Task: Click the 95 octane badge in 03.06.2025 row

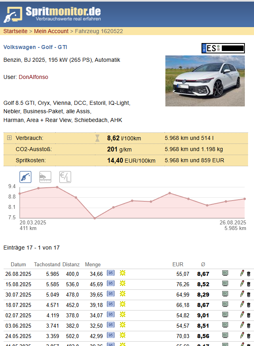Action: click(111, 325)
